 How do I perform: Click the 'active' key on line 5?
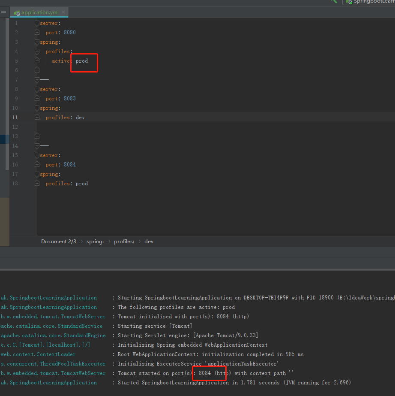pyautogui.click(x=61, y=61)
